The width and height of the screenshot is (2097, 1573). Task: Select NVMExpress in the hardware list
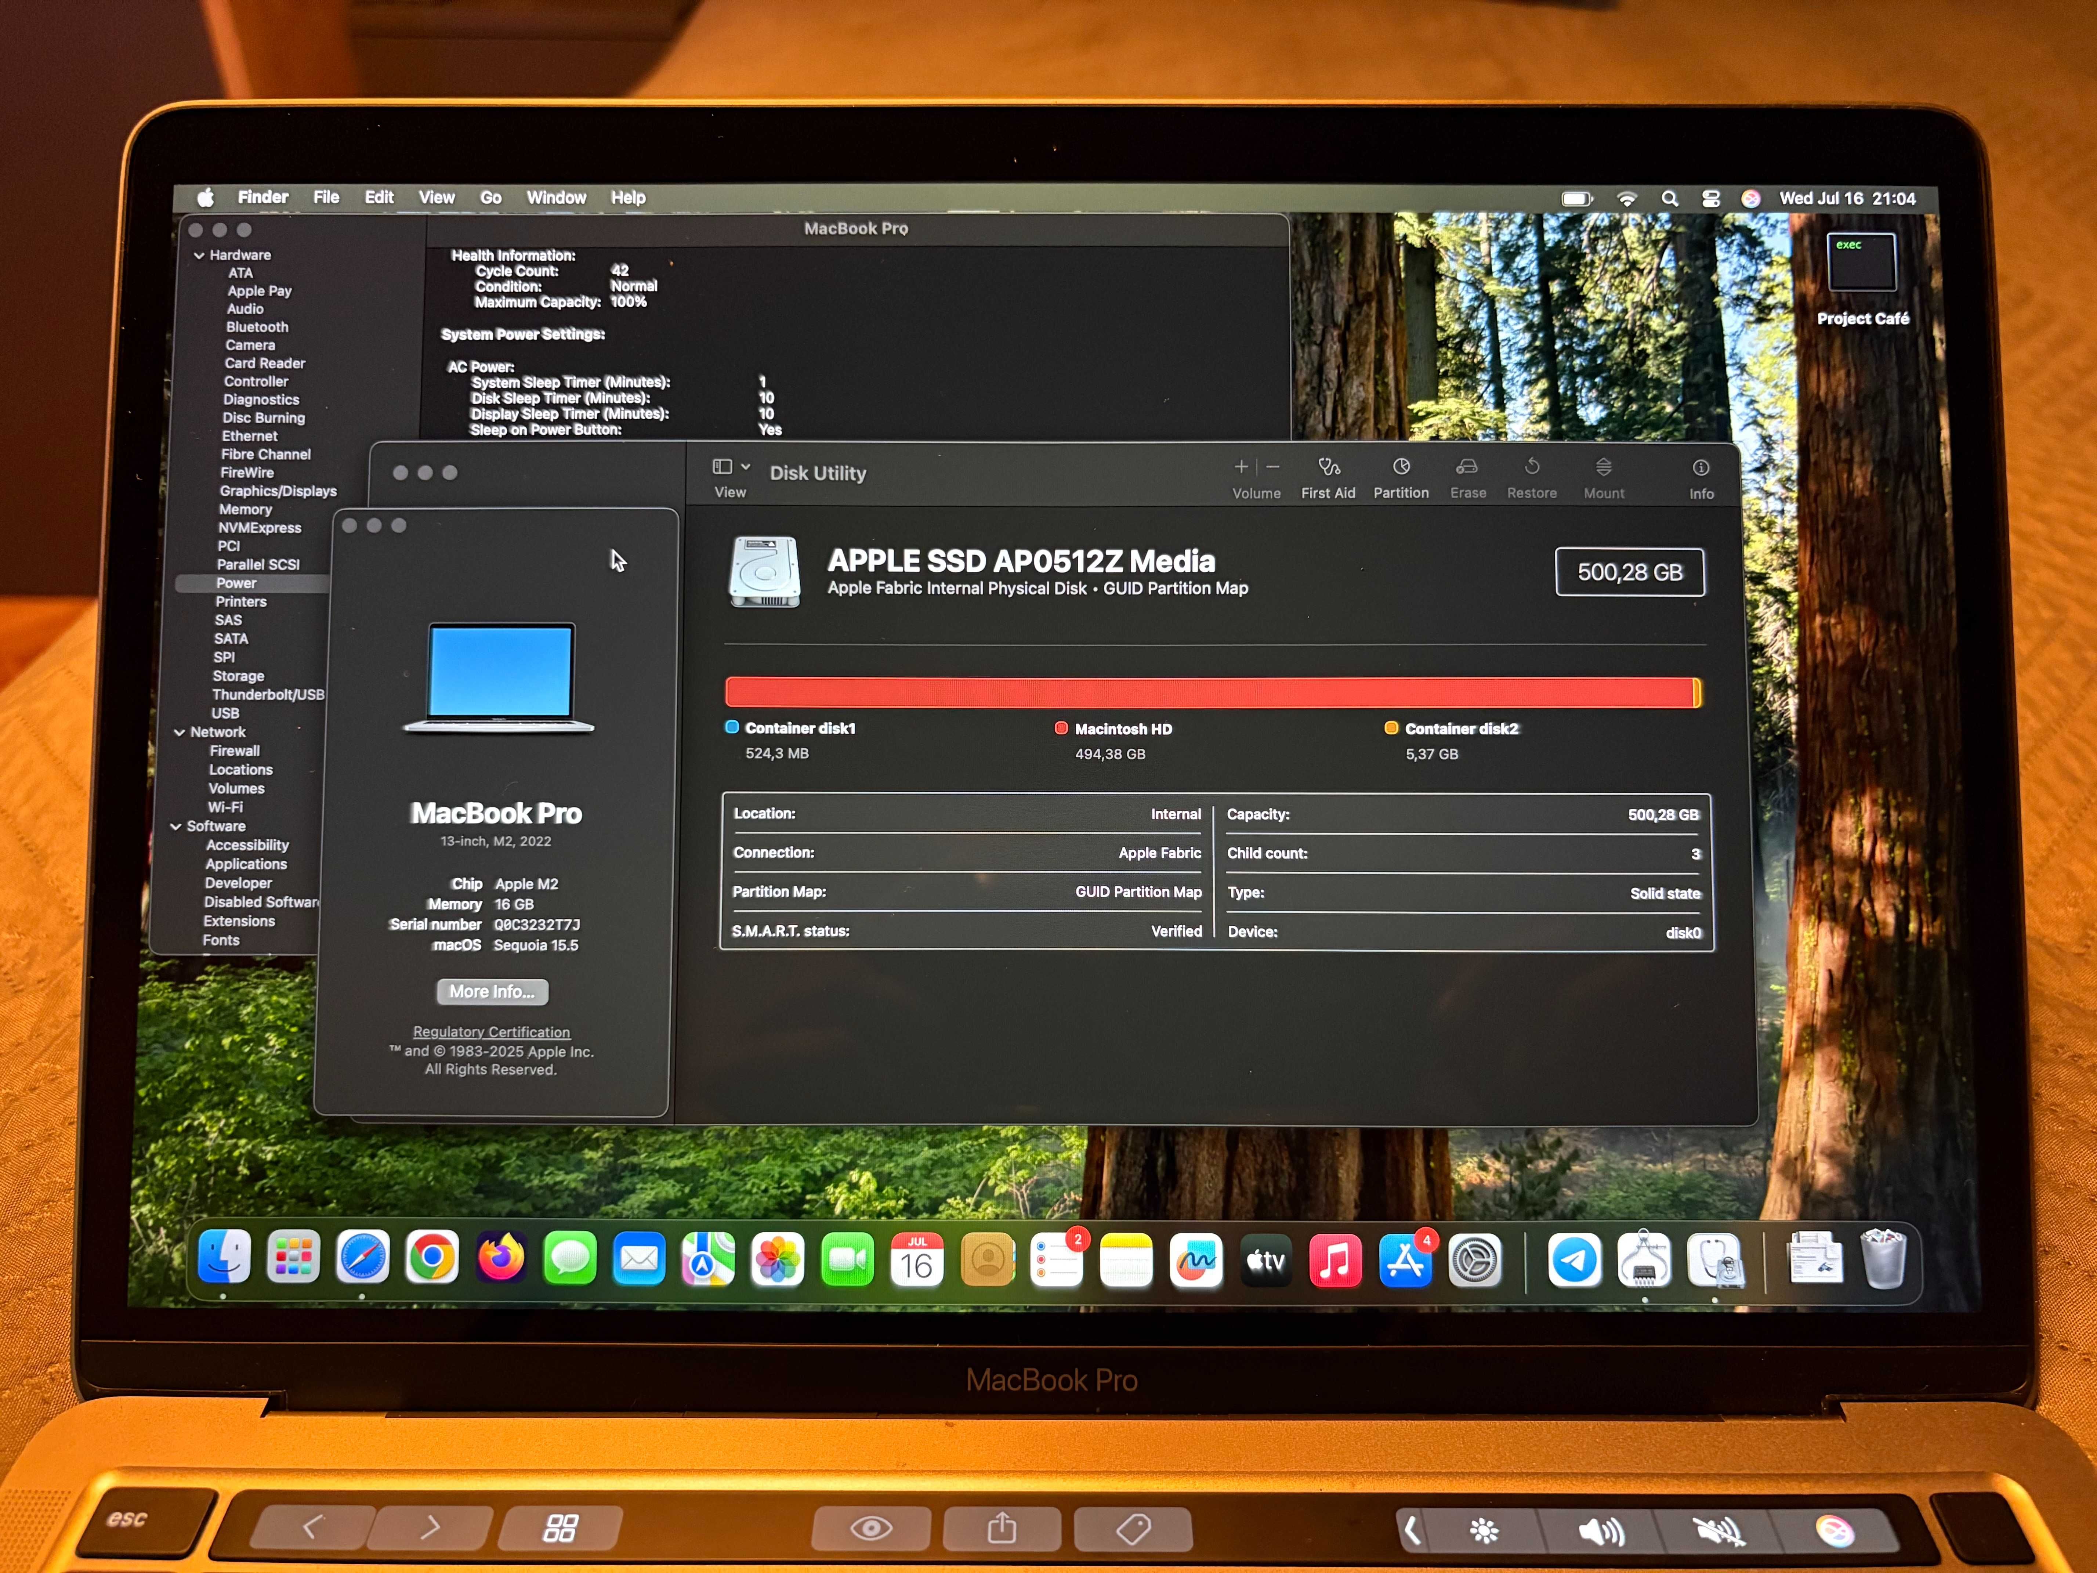(x=260, y=528)
